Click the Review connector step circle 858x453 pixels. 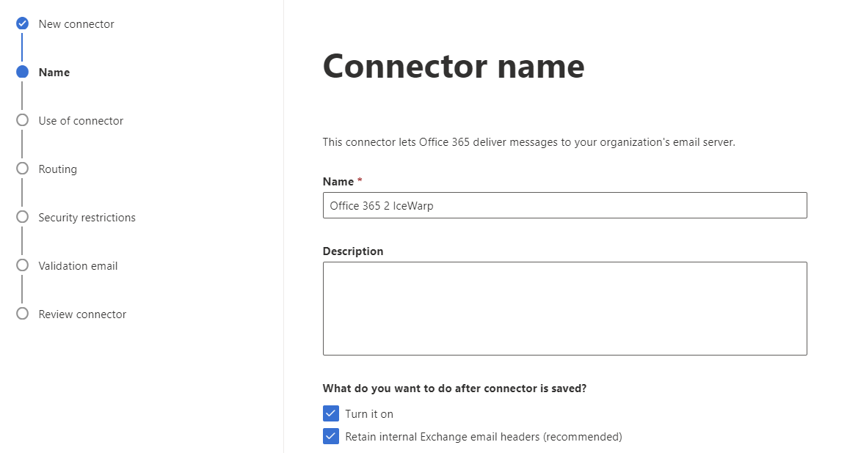click(23, 314)
